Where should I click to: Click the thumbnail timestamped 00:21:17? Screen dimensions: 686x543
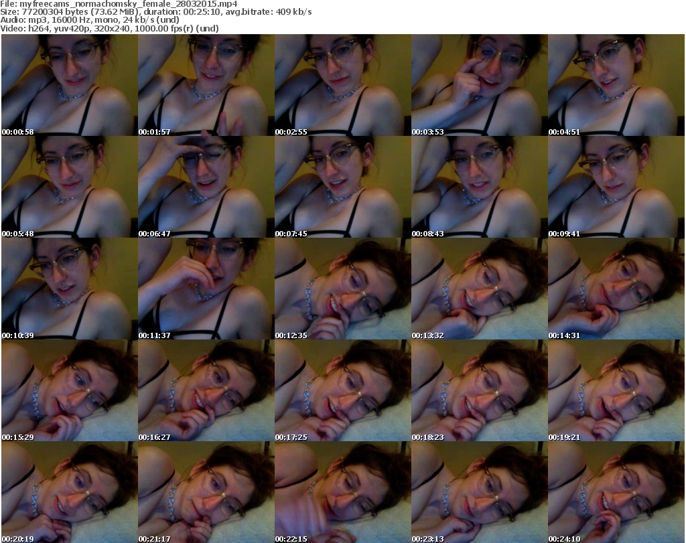206,492
